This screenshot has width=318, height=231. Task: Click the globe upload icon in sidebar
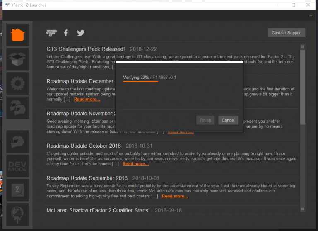[x=17, y=214]
